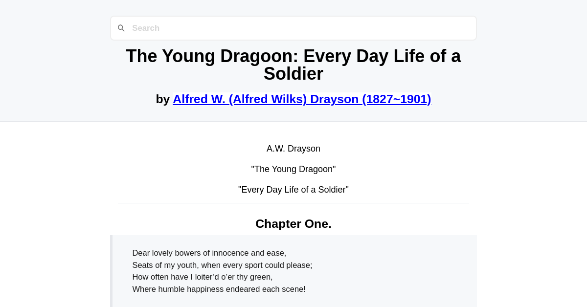Click the 'The Young Dragoon' subtitle line
Image resolution: width=587 pixels, height=307 pixels.
[293, 169]
